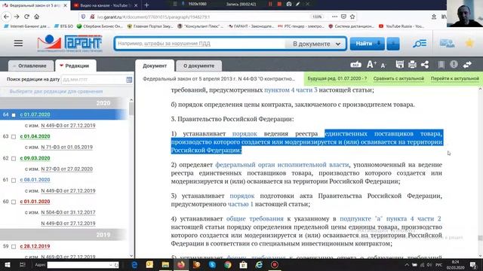Open the exclamation mark info icon

[454, 64]
